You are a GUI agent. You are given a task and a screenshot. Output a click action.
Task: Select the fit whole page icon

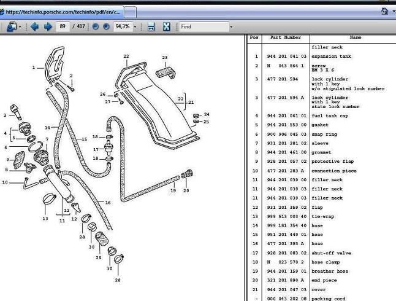point(166,27)
